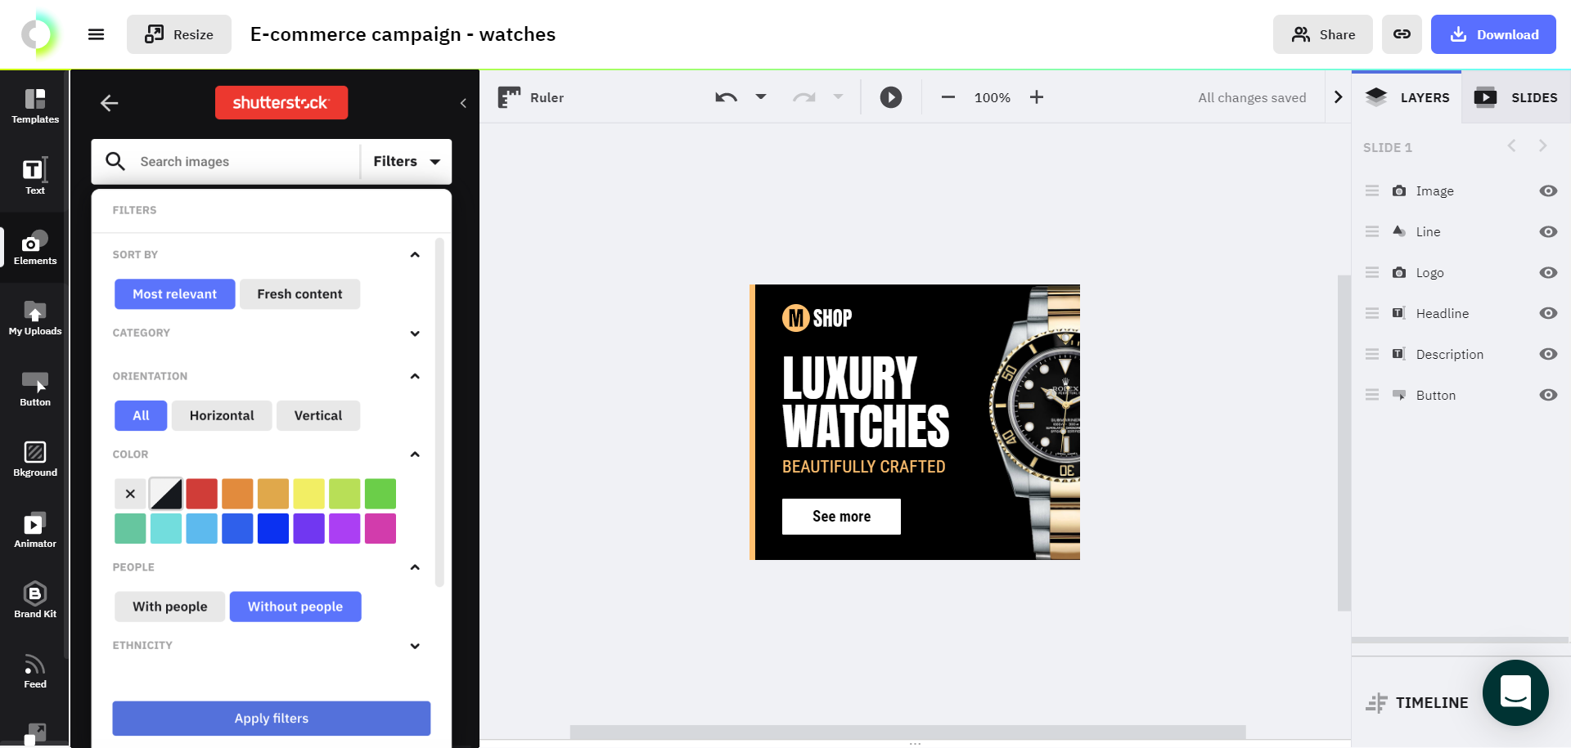This screenshot has height=748, width=1571.
Task: Open the Animator panel
Action: (34, 530)
